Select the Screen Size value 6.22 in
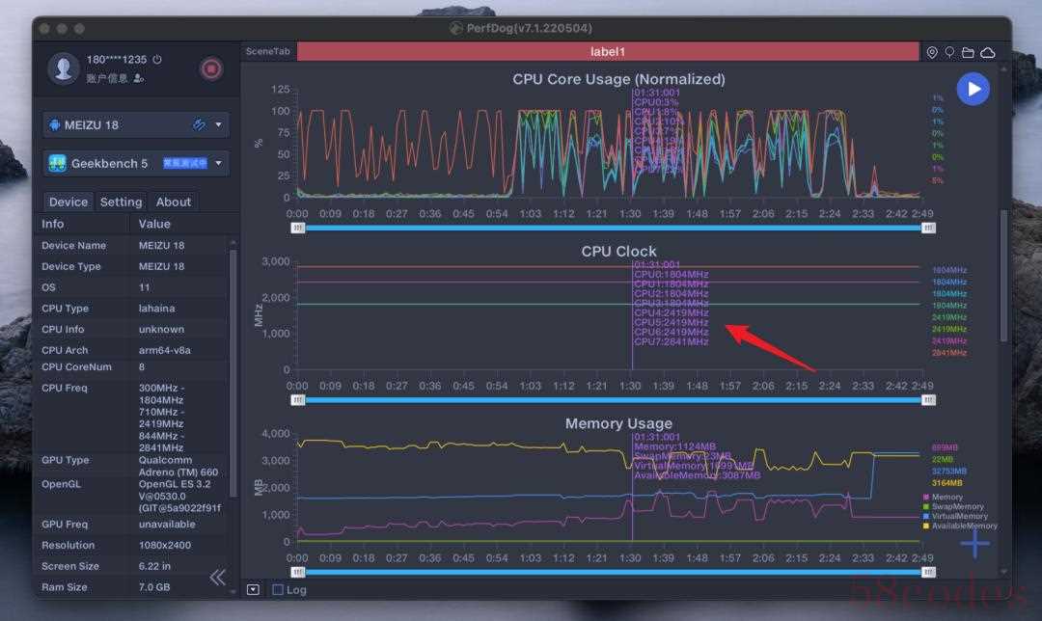The height and width of the screenshot is (621, 1042). pos(154,566)
